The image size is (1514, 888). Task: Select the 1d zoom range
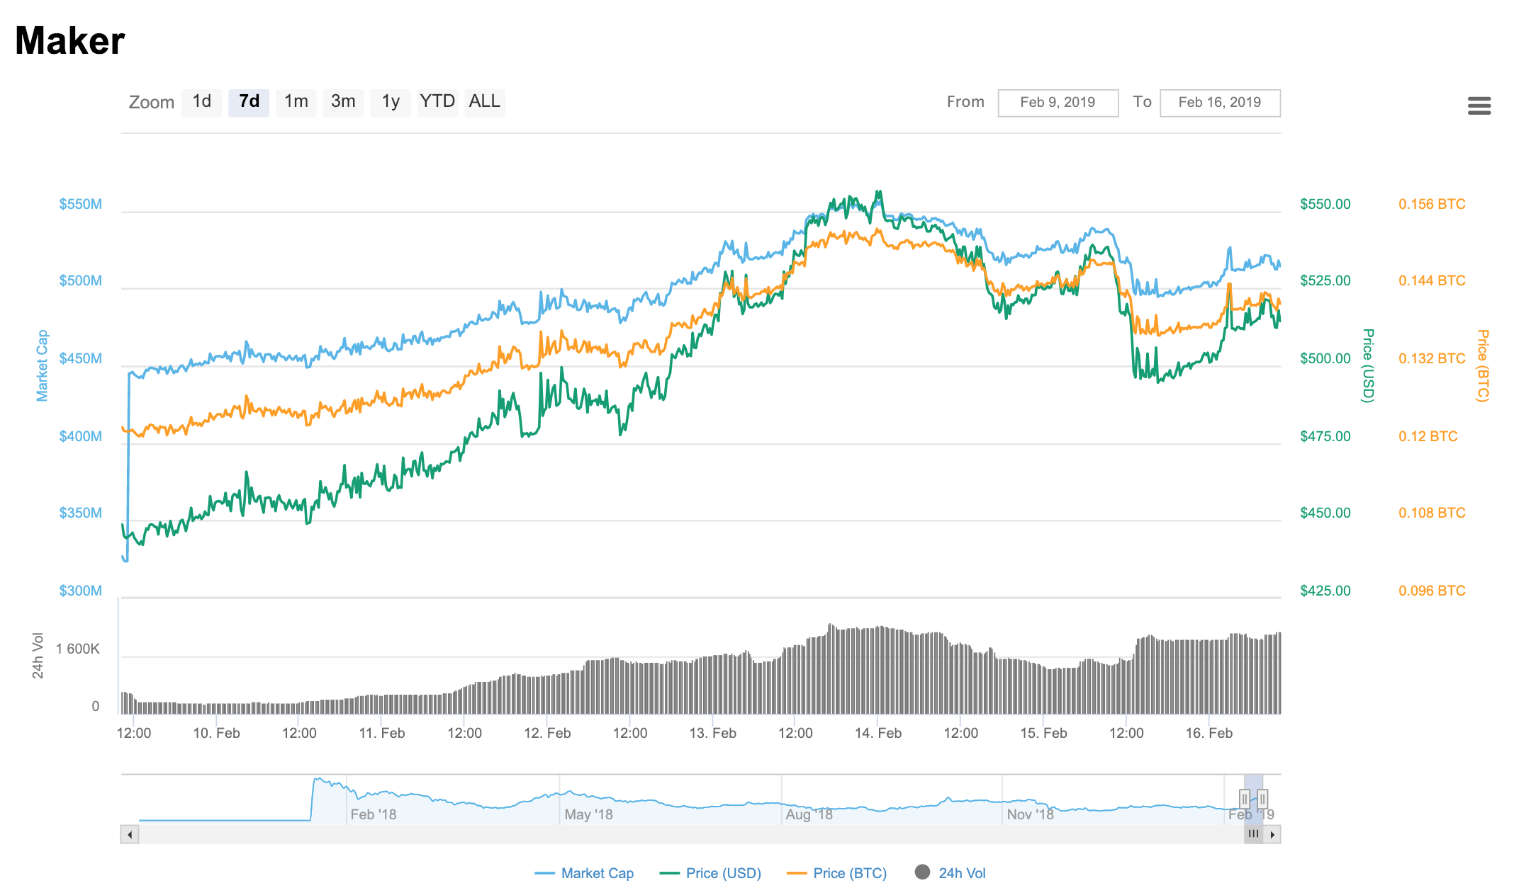coord(202,102)
